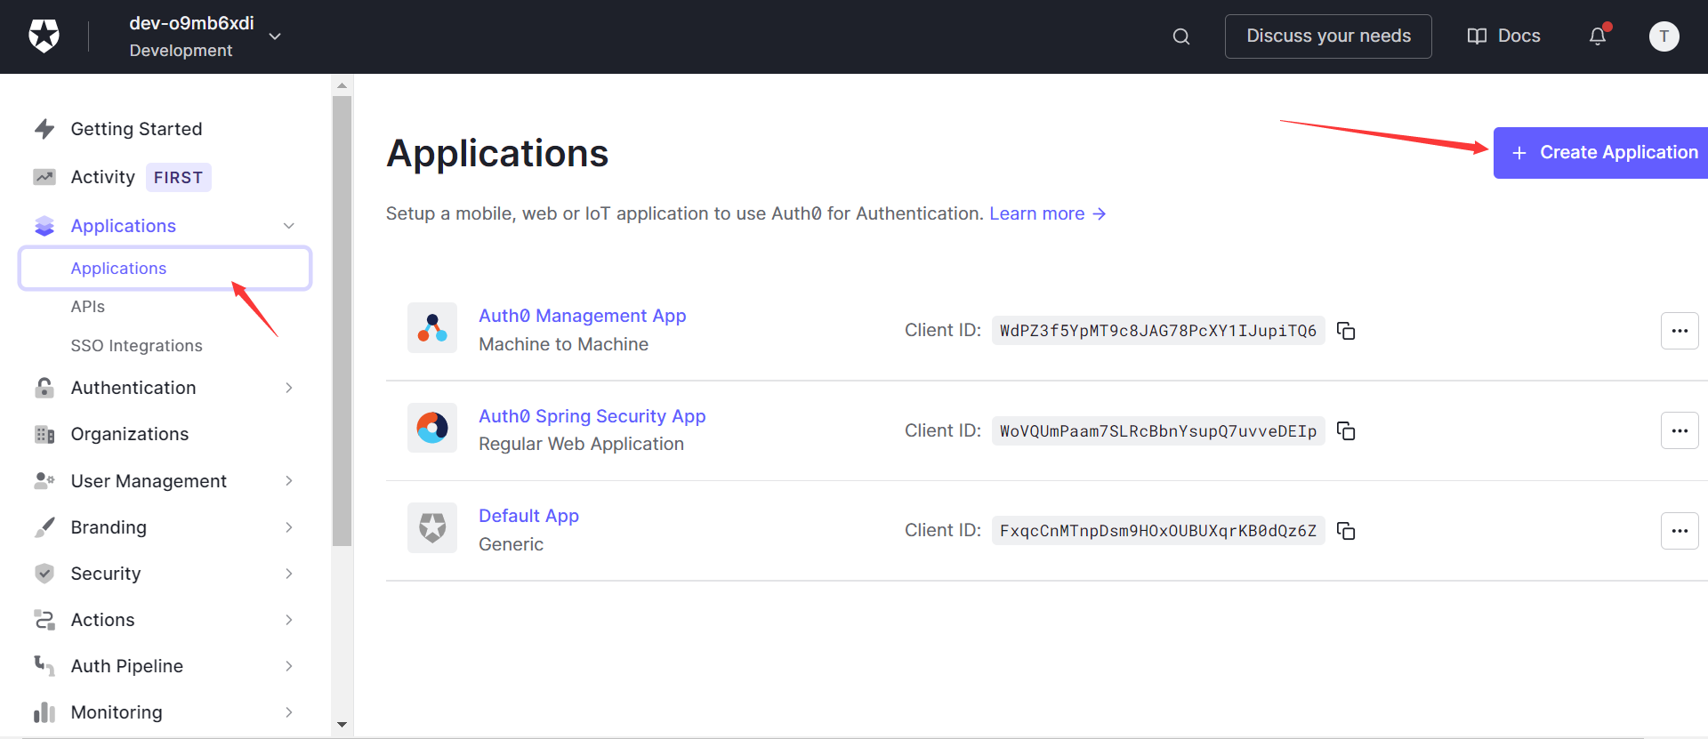Click the sidebar scrollbar thumb

tap(342, 320)
